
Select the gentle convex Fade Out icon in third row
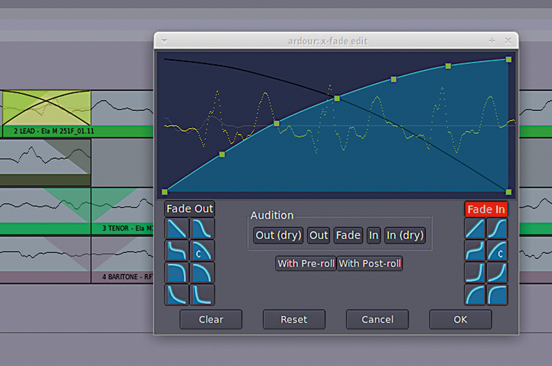(202, 272)
